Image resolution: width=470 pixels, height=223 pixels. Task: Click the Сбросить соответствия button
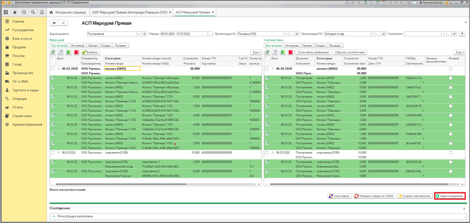pos(350,52)
